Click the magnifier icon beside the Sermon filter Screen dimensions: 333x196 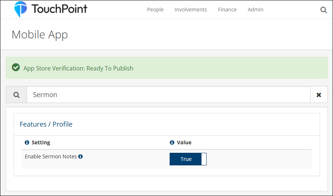coord(17,95)
